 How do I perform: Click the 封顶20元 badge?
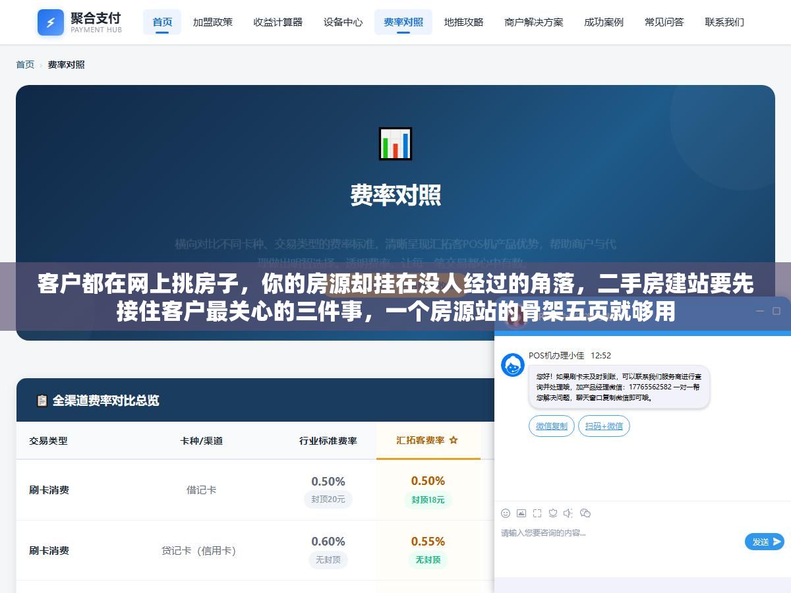pos(328,499)
